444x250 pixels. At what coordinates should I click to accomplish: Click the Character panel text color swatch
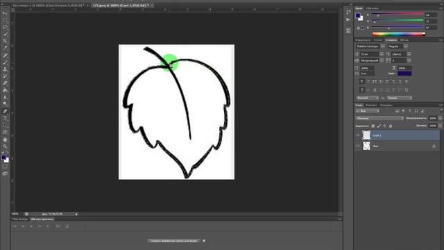pos(404,74)
